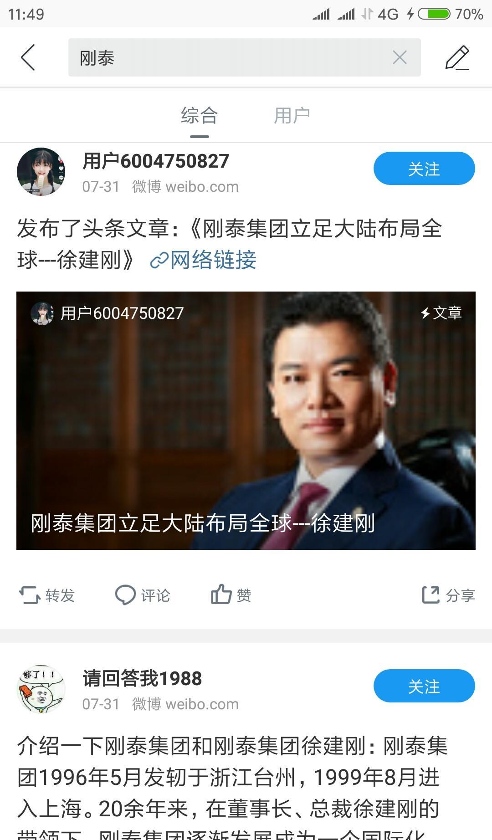Follow 请回答我1988 with 关注 button

click(424, 686)
